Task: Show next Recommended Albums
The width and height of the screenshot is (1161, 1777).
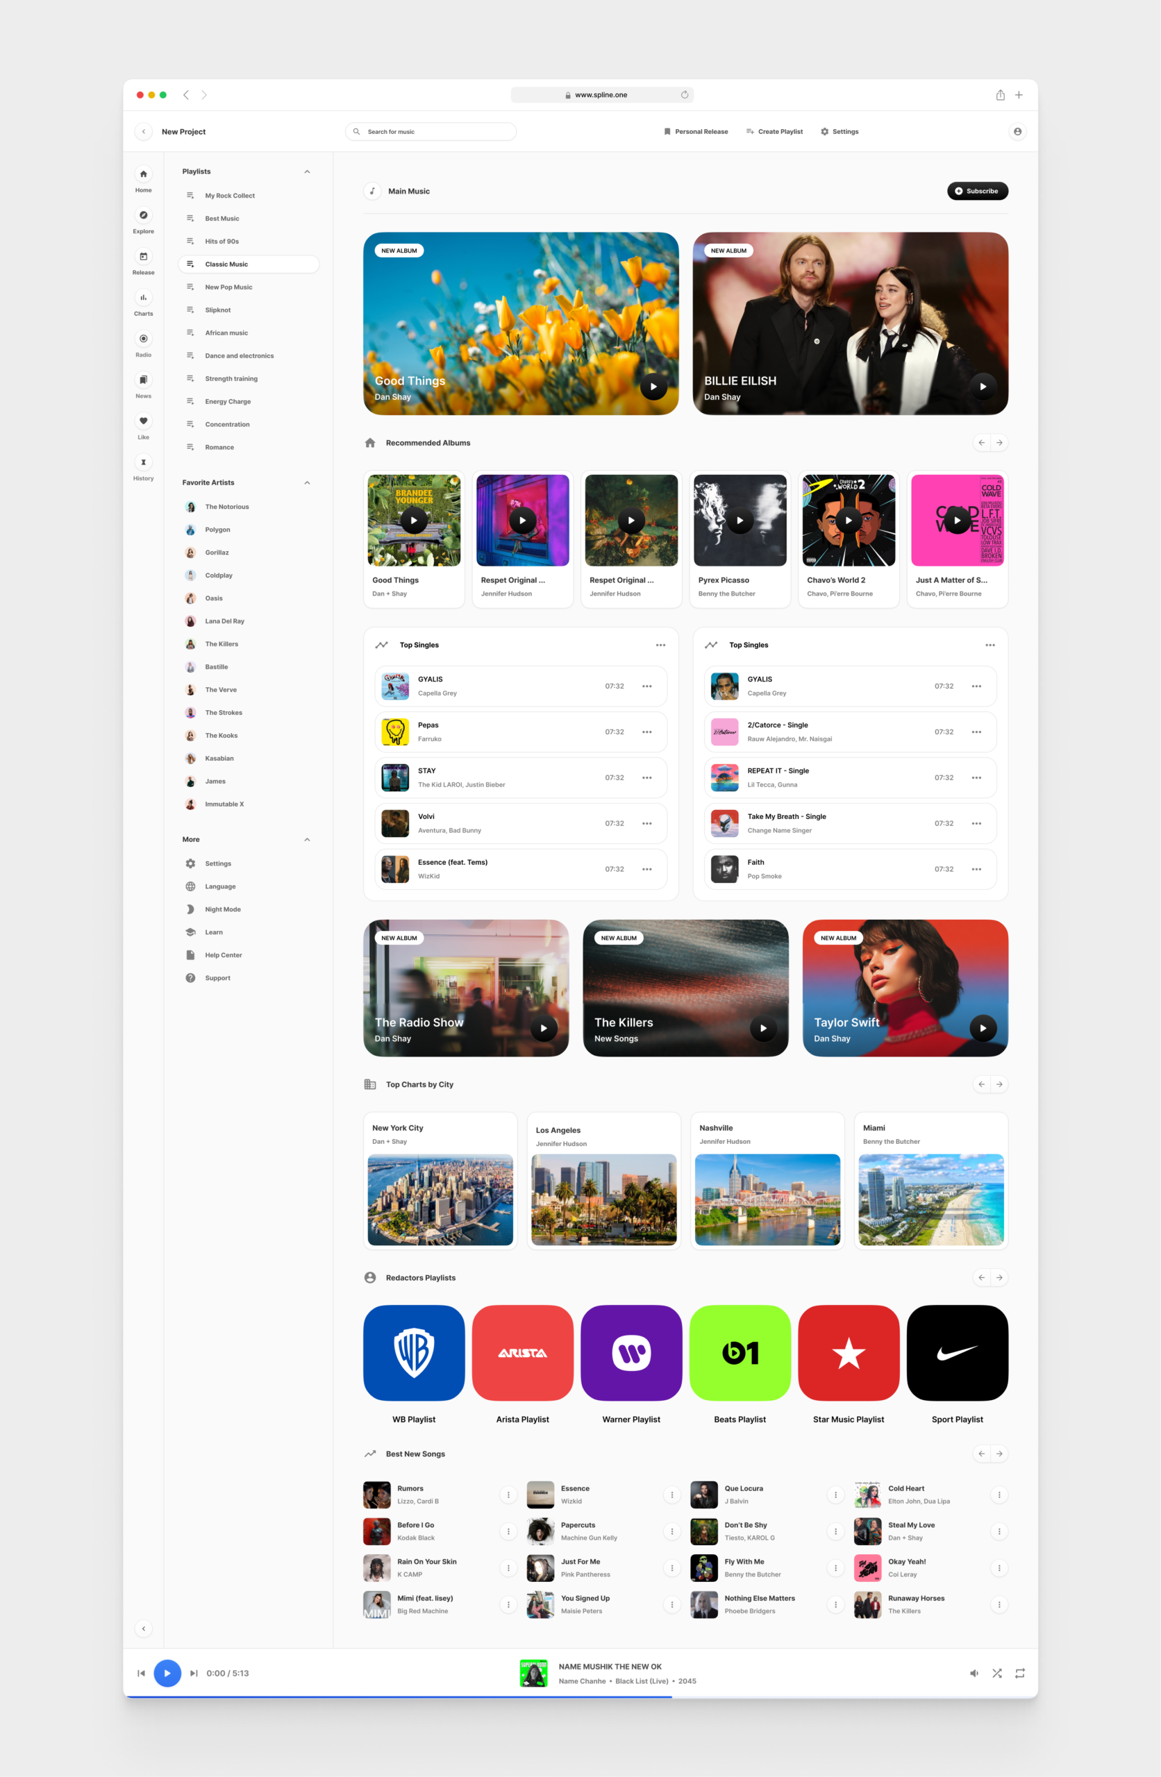Action: point(1000,443)
